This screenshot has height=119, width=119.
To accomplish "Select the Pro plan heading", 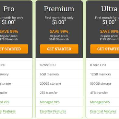I will pos(9,9).
